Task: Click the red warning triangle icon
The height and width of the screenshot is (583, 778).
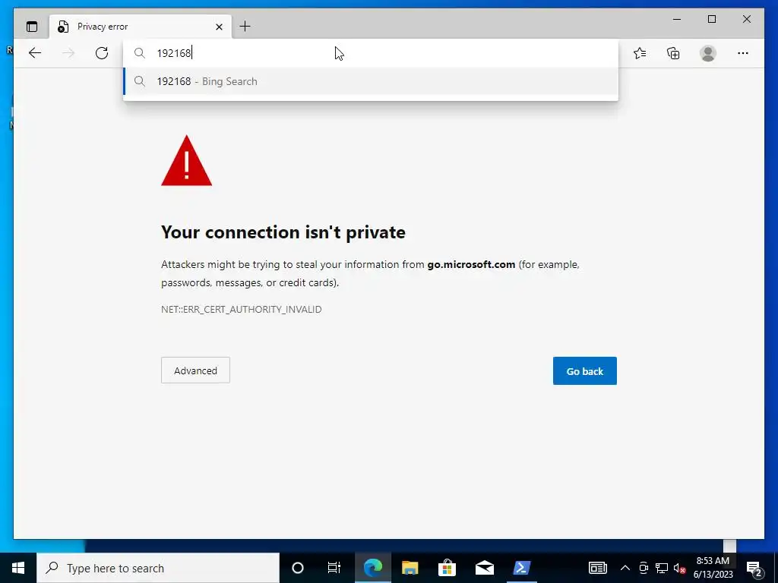Action: pyautogui.click(x=187, y=161)
